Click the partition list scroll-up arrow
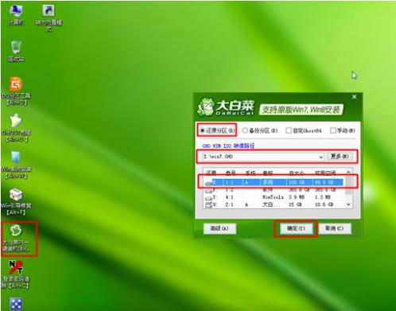Screen dimensions: 396x311 tap(348, 173)
